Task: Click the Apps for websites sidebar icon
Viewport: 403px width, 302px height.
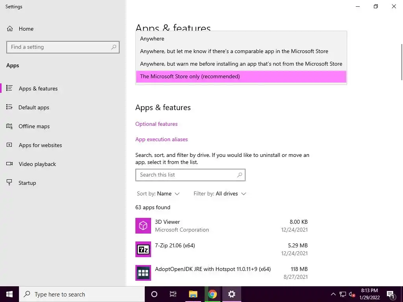Action: tap(9, 145)
